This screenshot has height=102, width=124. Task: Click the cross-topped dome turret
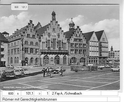72,24
